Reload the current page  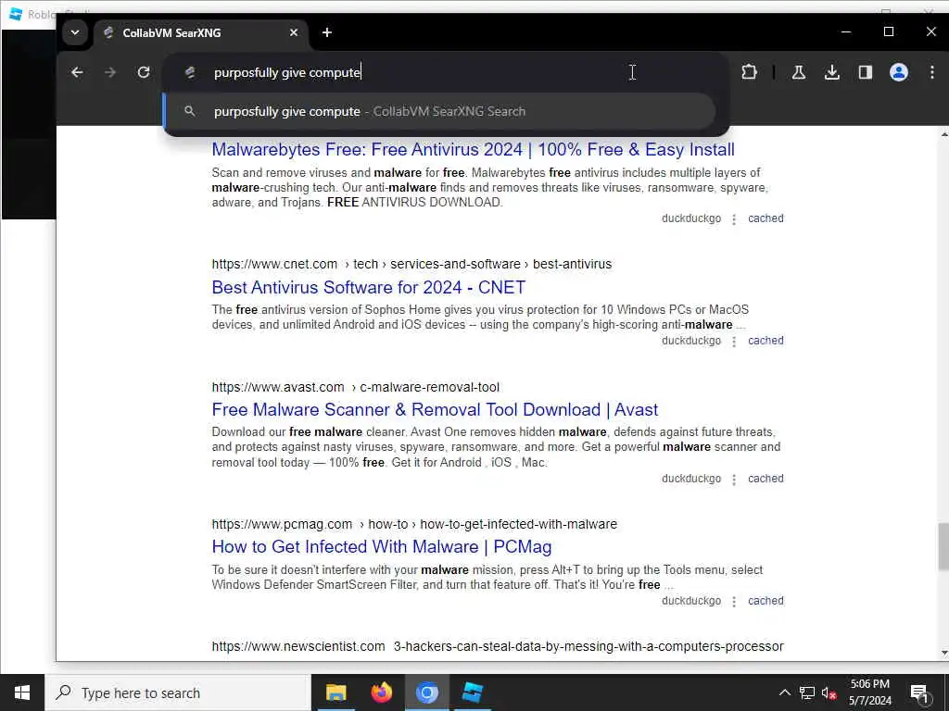click(x=144, y=72)
